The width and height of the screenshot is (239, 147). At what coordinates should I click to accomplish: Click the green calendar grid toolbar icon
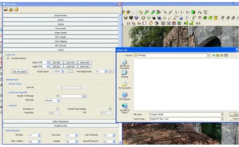point(179,23)
